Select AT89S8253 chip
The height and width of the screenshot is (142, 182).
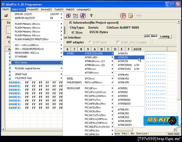[129, 104]
